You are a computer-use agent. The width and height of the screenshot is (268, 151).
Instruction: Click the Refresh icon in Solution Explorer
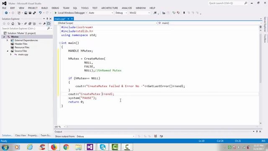click(x=26, y=23)
